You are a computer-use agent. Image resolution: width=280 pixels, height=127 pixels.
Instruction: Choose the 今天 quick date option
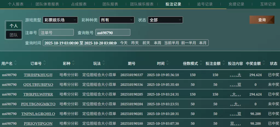pos(124,43)
